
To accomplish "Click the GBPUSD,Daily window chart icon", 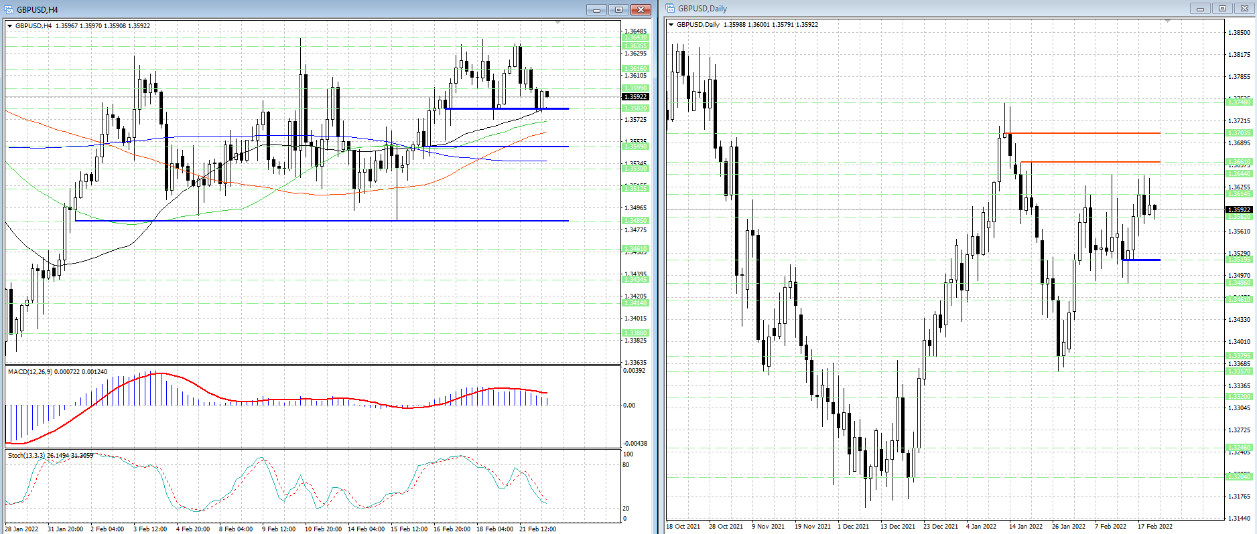I will pos(671,9).
